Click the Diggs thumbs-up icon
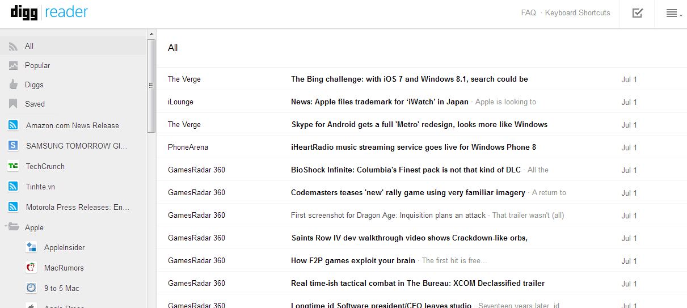The height and width of the screenshot is (308, 687). pos(14,85)
